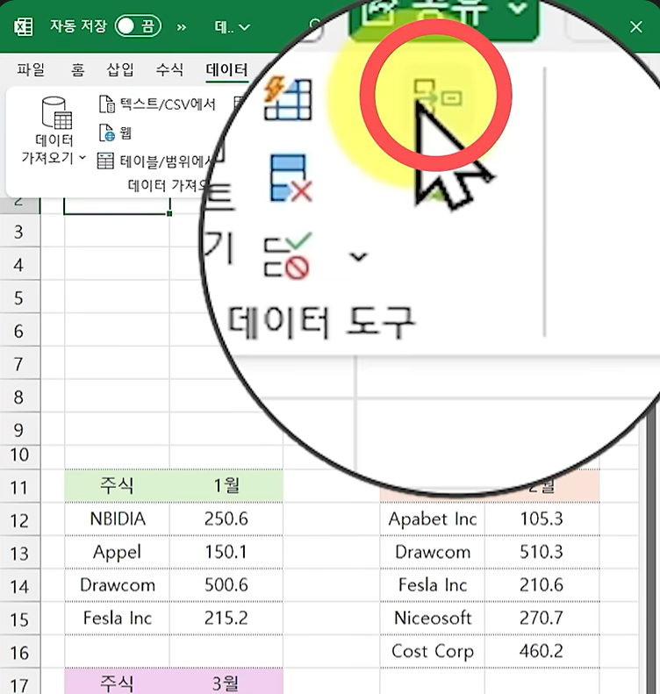Select the cell with value 105.3
The height and width of the screenshot is (694, 660).
[542, 519]
